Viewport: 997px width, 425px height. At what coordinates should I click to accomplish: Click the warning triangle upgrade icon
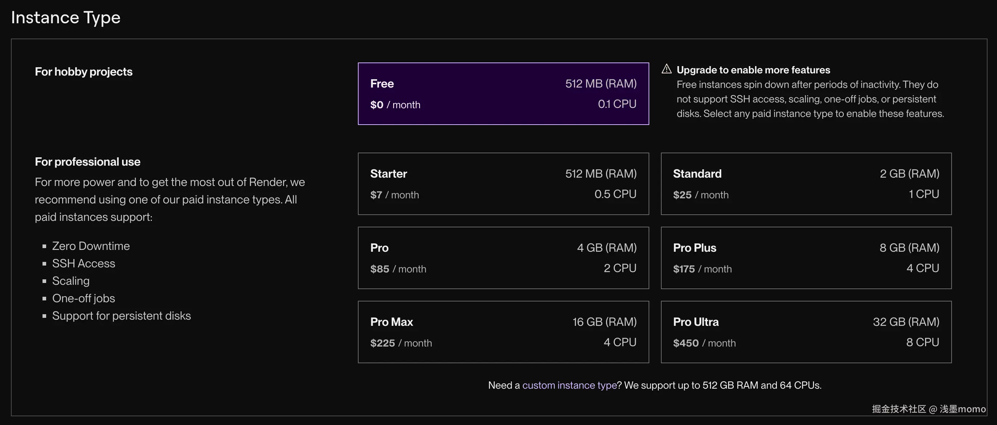coord(666,69)
